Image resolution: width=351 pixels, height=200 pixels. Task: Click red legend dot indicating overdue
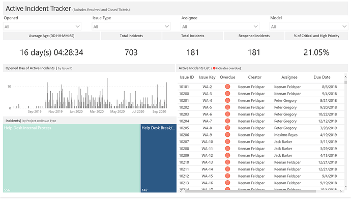pos(214,68)
